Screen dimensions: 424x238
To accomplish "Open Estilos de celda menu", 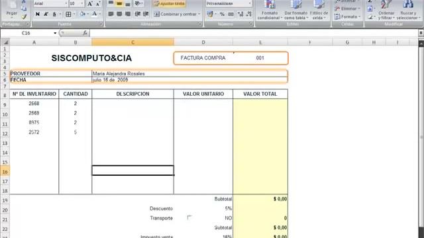I will pyautogui.click(x=319, y=11).
